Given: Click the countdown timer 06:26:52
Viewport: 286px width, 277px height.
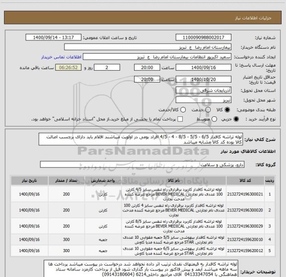Looking at the screenshot, I should [68, 68].
